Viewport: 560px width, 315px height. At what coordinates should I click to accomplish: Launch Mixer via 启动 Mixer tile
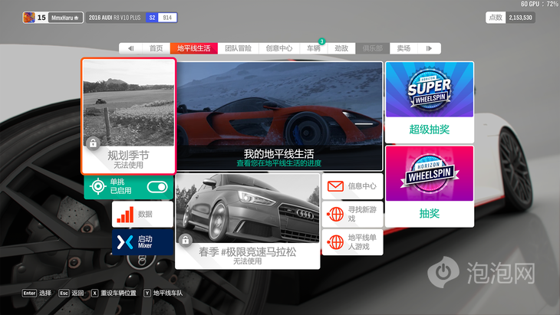point(143,242)
